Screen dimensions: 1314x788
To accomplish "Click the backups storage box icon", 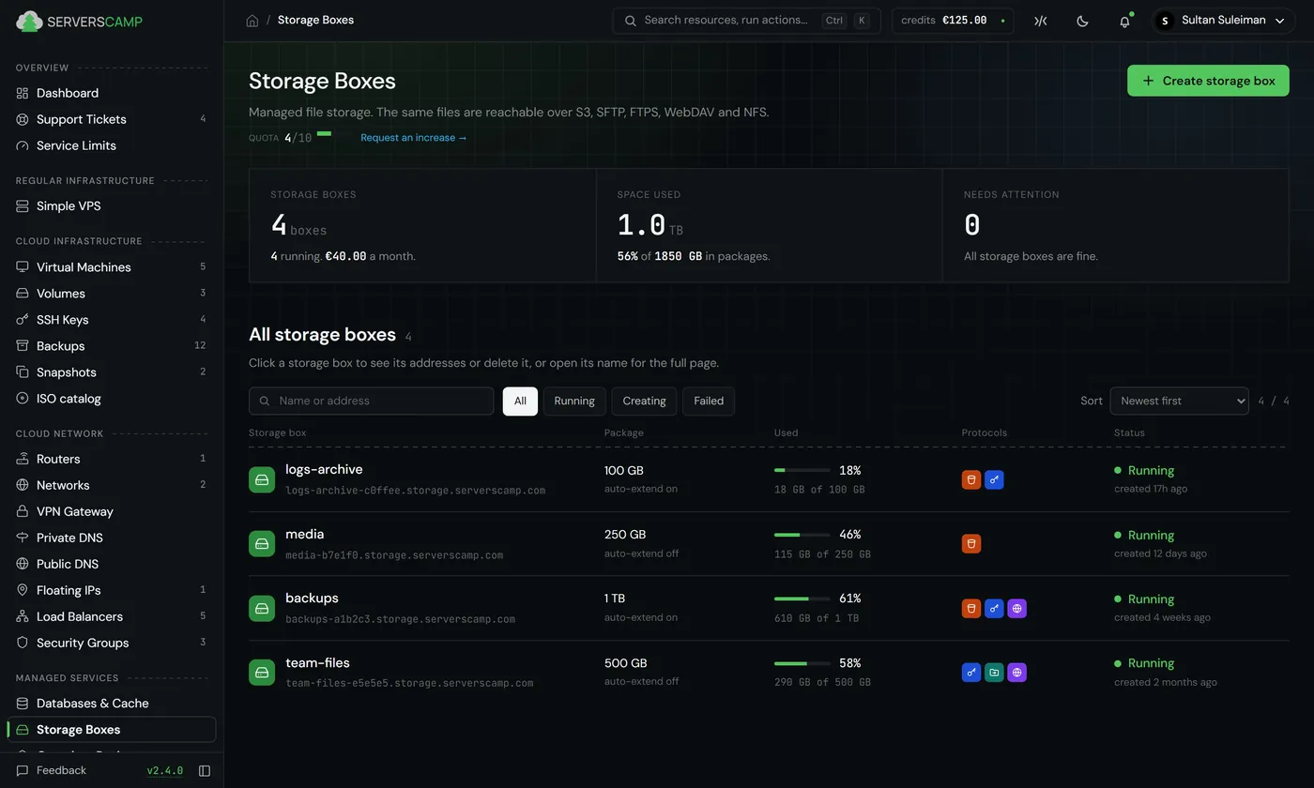I will [x=262, y=608].
